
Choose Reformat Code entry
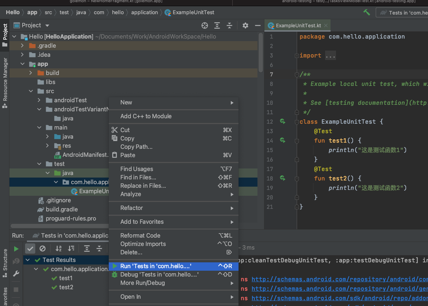173,235
